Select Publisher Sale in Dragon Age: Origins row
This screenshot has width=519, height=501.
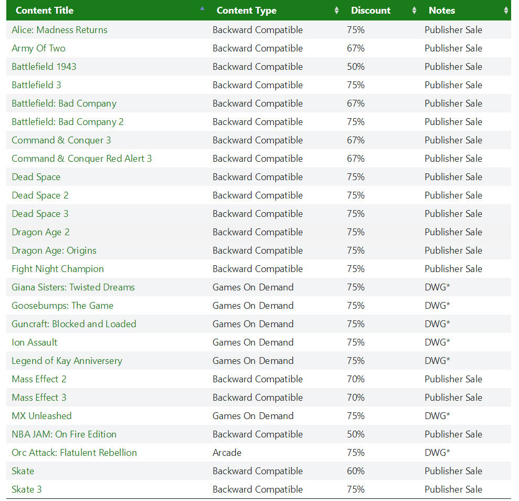453,250
